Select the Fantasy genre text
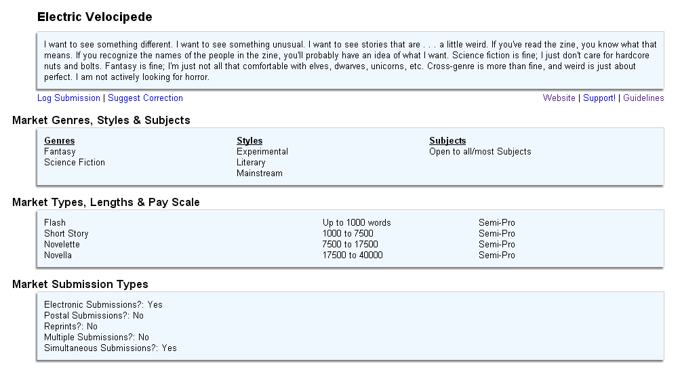699x368 pixels. tap(60, 152)
